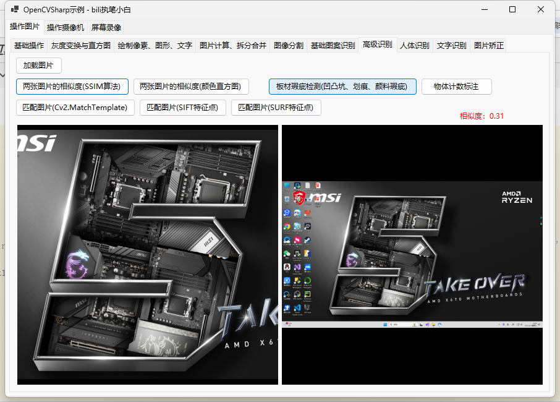Run 匹配图片(Cv2.MatchTemplate) matching
The height and width of the screenshot is (402, 560).
(x=75, y=107)
